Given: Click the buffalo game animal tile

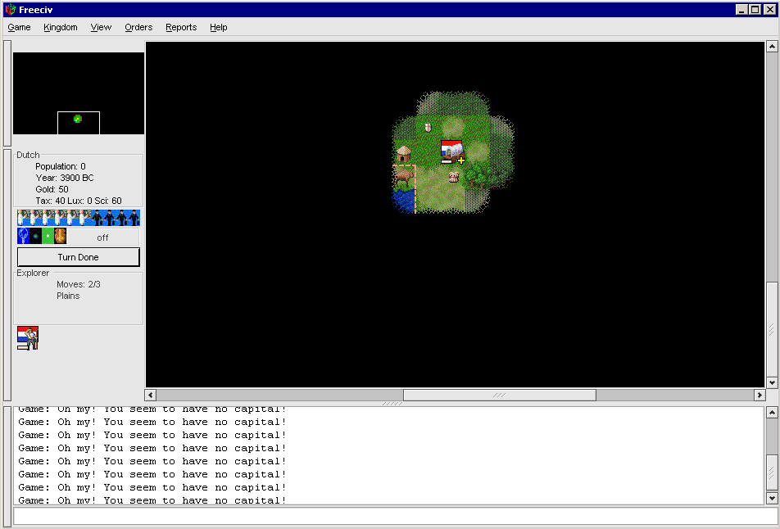Looking at the screenshot, I should [x=404, y=177].
